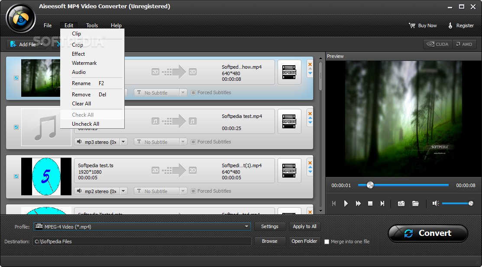Play the preview video
Image resolution: width=482 pixels, height=267 pixels.
click(x=346, y=203)
